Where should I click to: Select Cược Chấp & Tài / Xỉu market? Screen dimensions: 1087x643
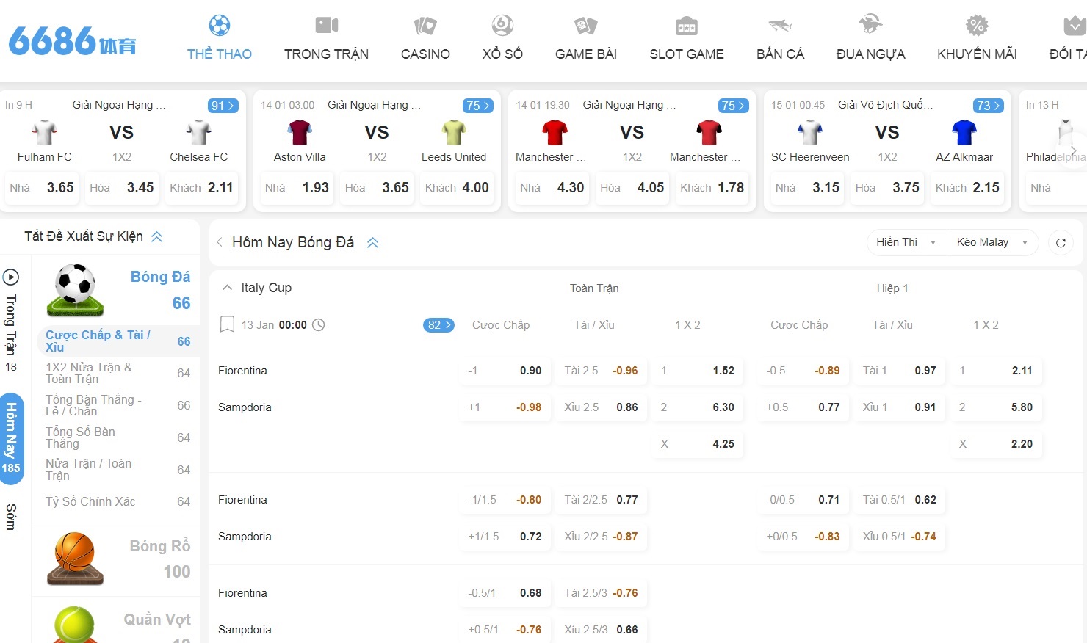tap(118, 341)
